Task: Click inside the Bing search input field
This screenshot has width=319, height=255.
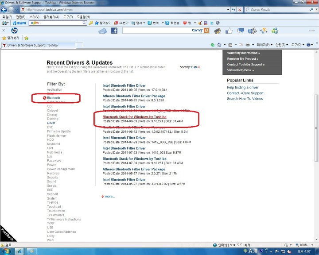Action: pos(157,31)
